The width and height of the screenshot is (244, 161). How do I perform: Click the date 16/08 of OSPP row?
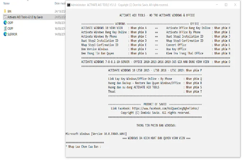pos(60,29)
